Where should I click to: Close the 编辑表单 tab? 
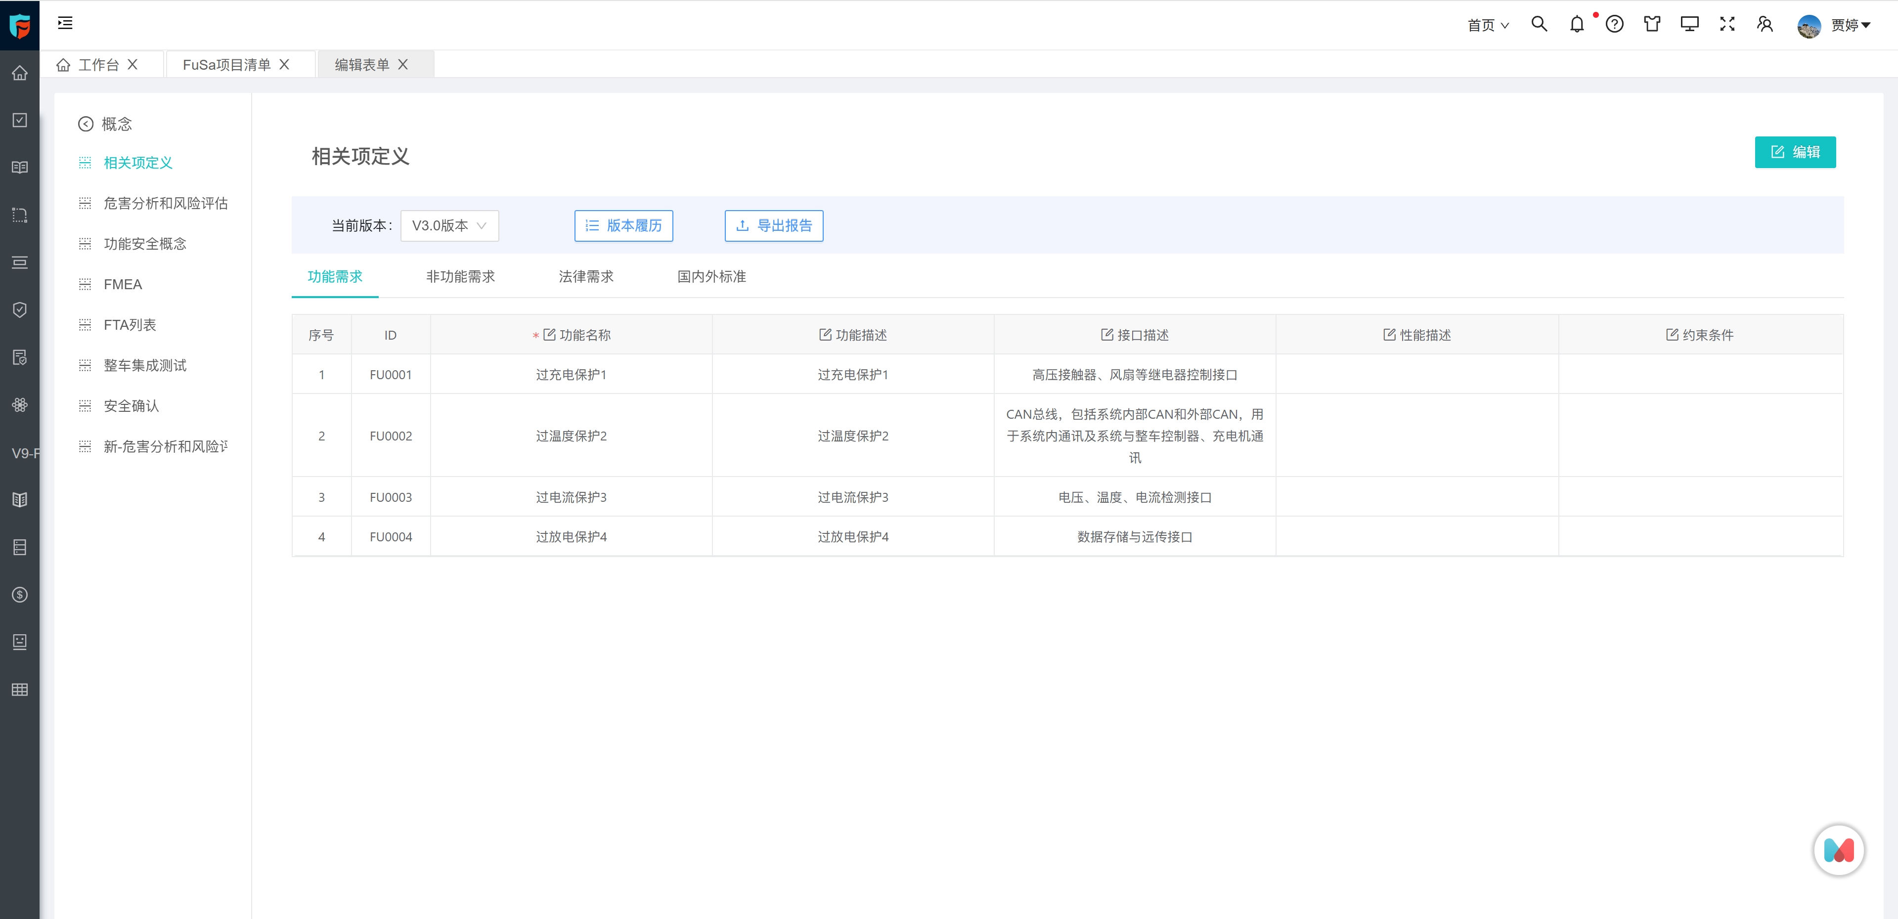(x=403, y=64)
